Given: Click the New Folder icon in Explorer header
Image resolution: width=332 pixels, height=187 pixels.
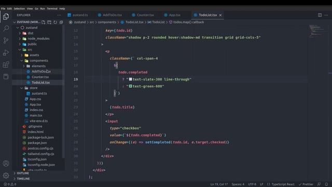Looking at the screenshot, I should pyautogui.click(x=49, y=22).
